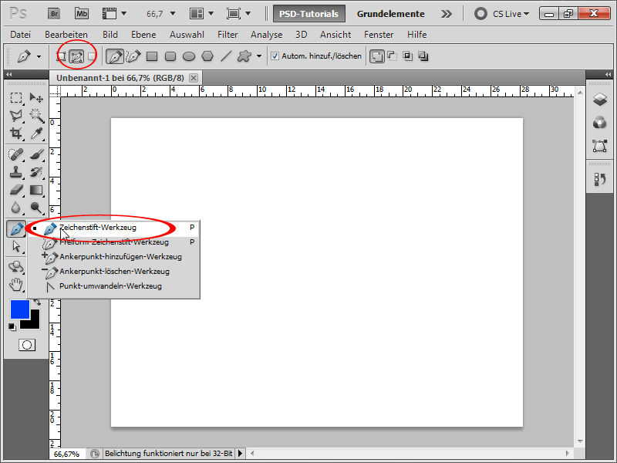
Task: Open the History panel icon
Action: 600,180
